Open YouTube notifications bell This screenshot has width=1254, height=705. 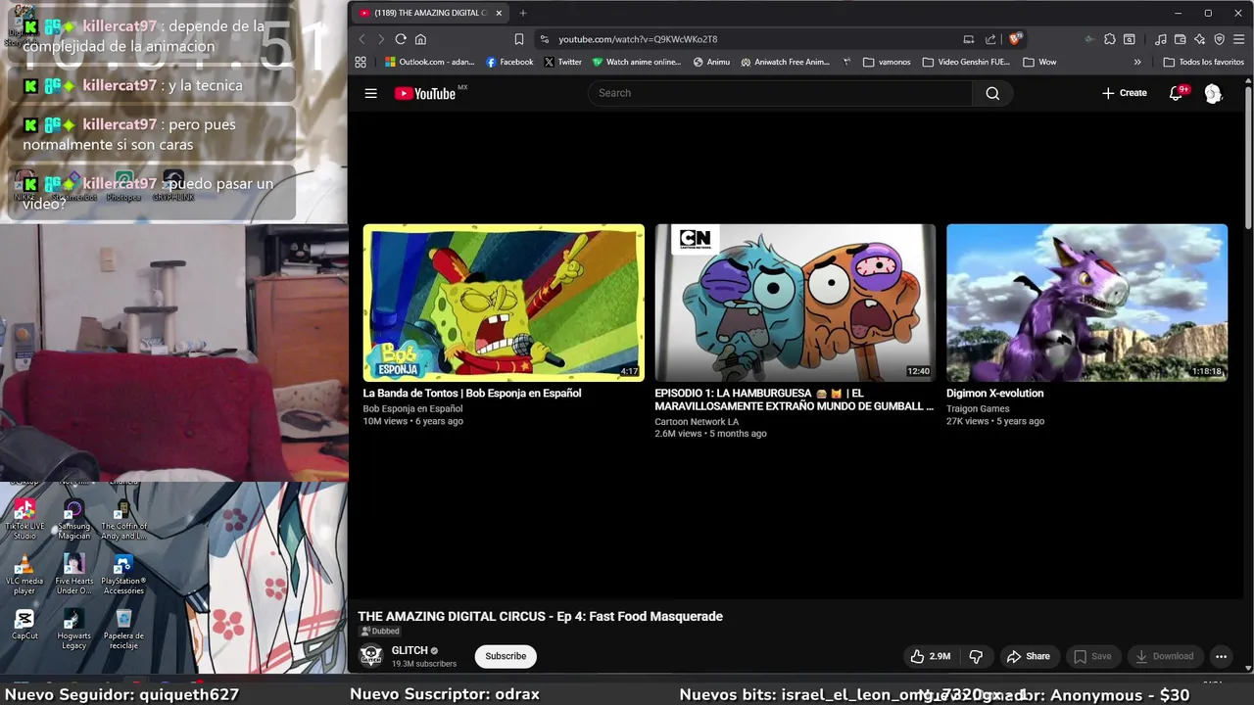click(x=1177, y=93)
